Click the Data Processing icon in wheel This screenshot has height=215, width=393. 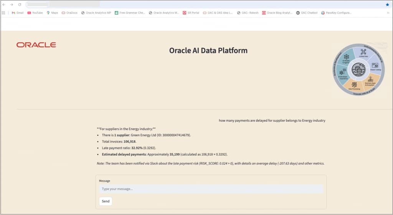pyautogui.click(x=354, y=85)
